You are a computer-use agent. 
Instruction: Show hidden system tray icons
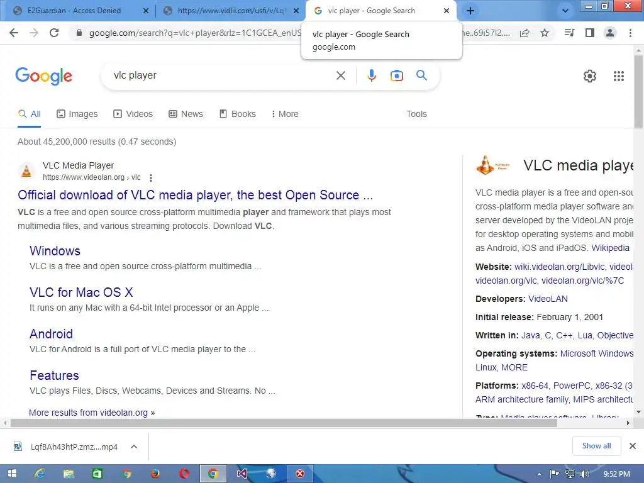(x=539, y=474)
